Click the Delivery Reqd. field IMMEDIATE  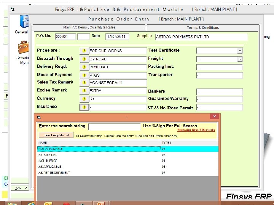coord(118,67)
